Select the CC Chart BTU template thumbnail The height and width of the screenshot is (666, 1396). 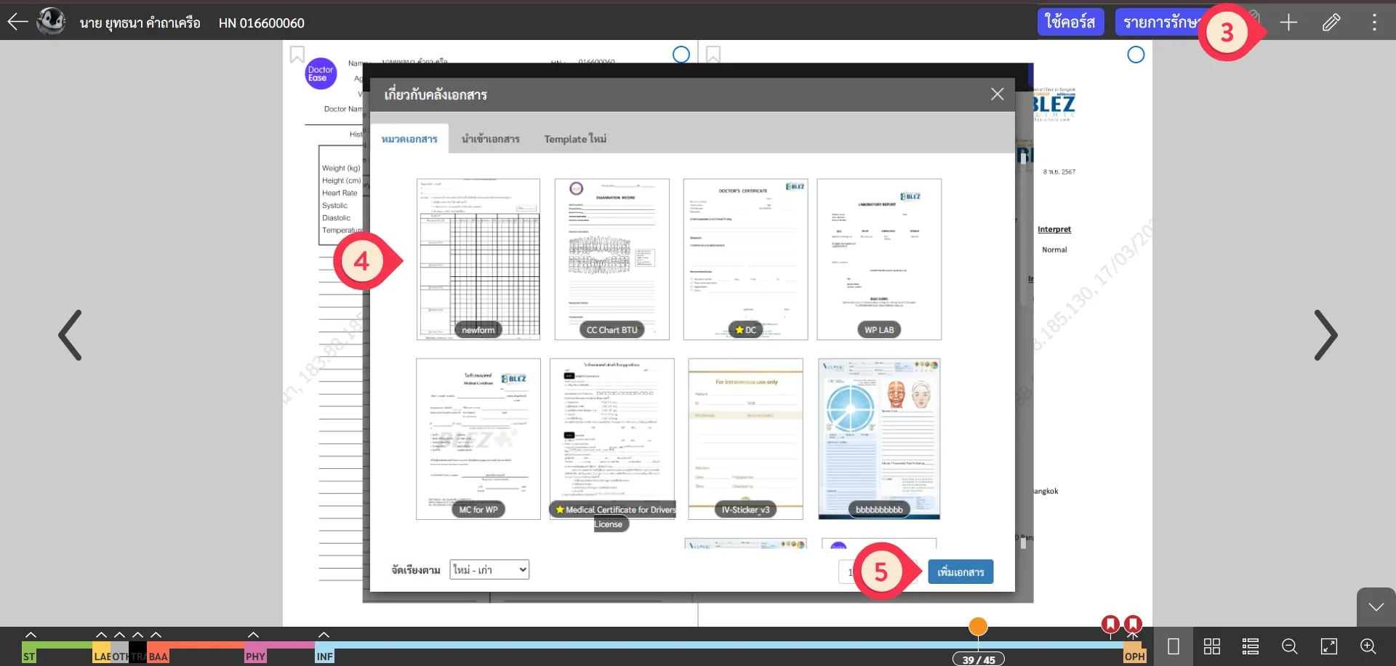(x=611, y=259)
